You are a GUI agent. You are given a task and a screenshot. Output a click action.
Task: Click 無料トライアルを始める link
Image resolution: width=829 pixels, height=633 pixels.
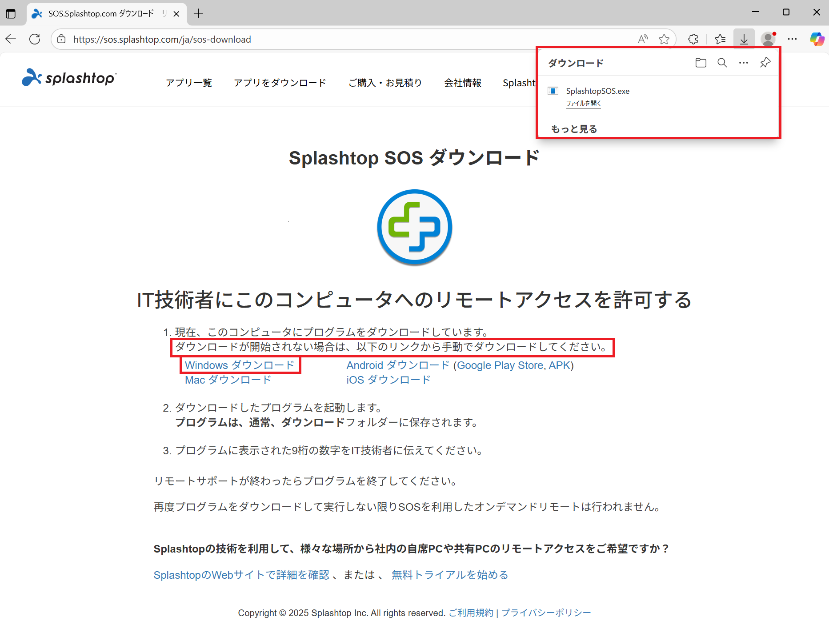tap(450, 575)
